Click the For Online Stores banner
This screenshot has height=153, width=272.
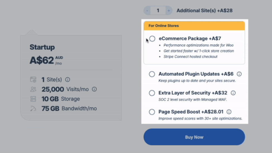[x=194, y=26]
